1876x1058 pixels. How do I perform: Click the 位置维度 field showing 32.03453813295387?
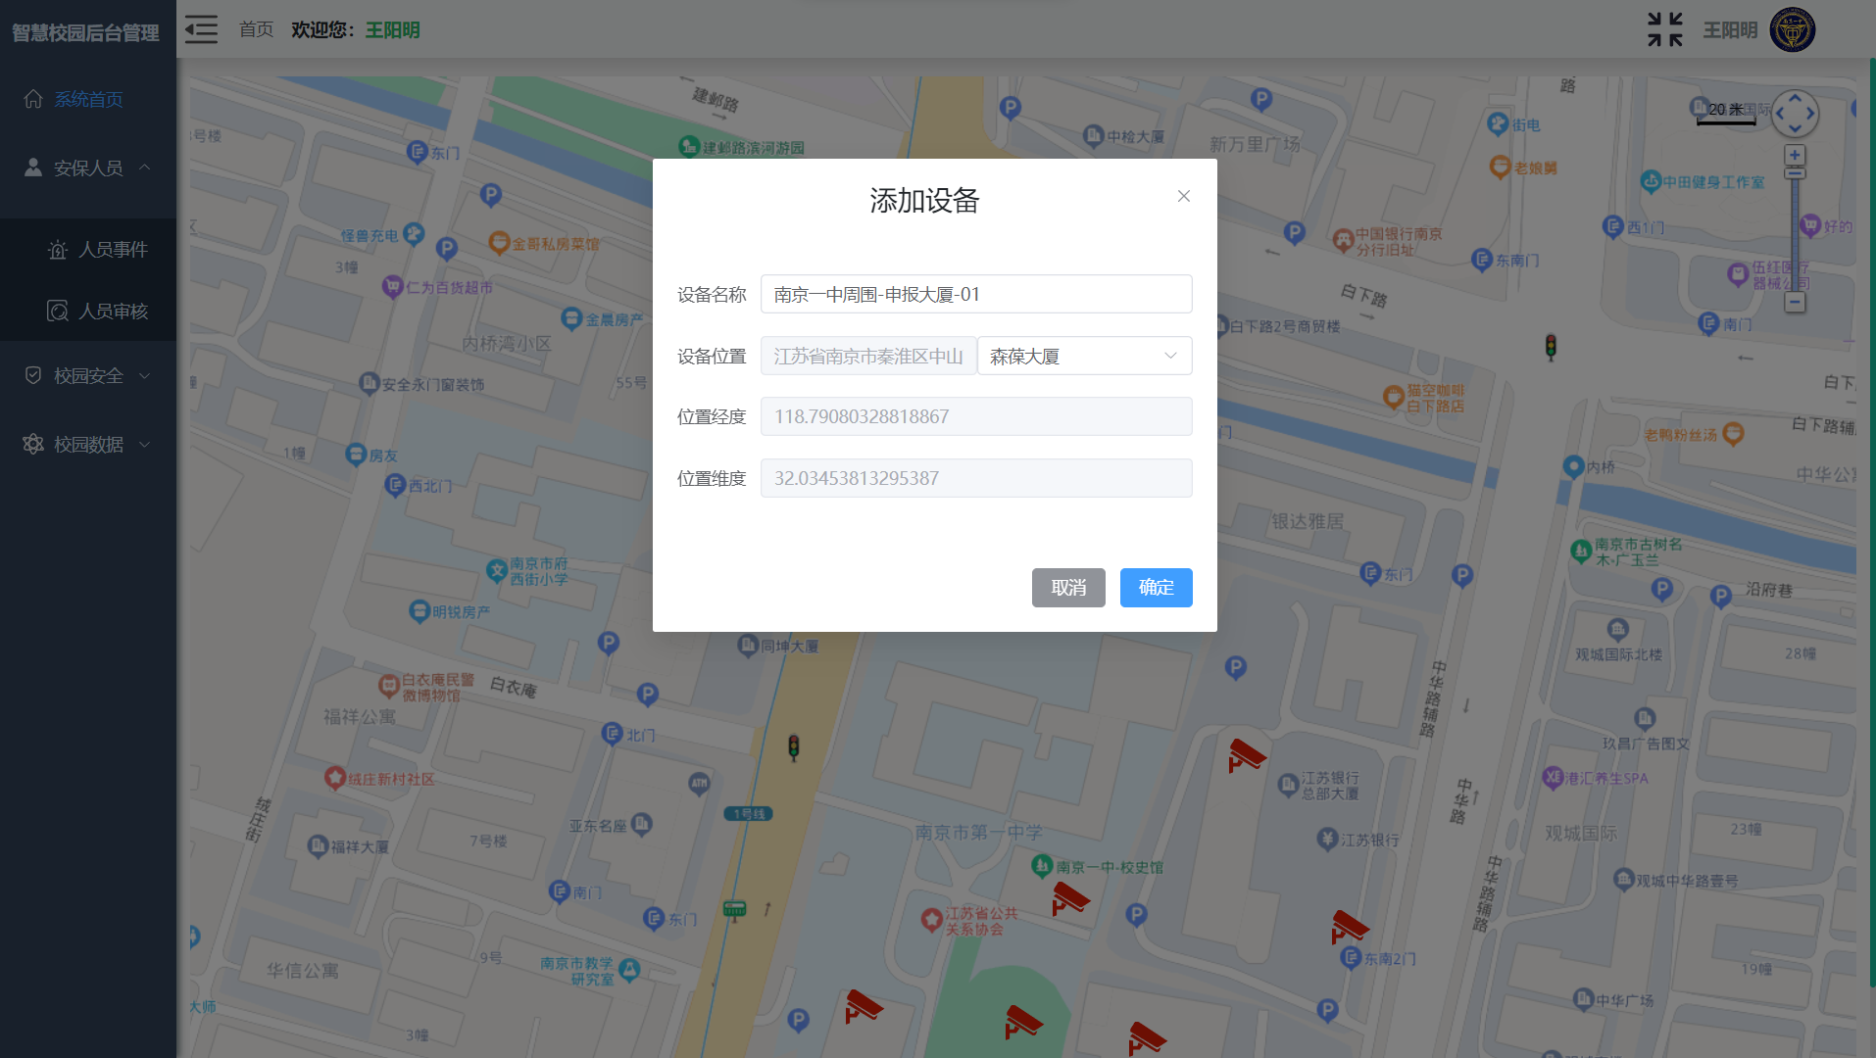pyautogui.click(x=976, y=478)
